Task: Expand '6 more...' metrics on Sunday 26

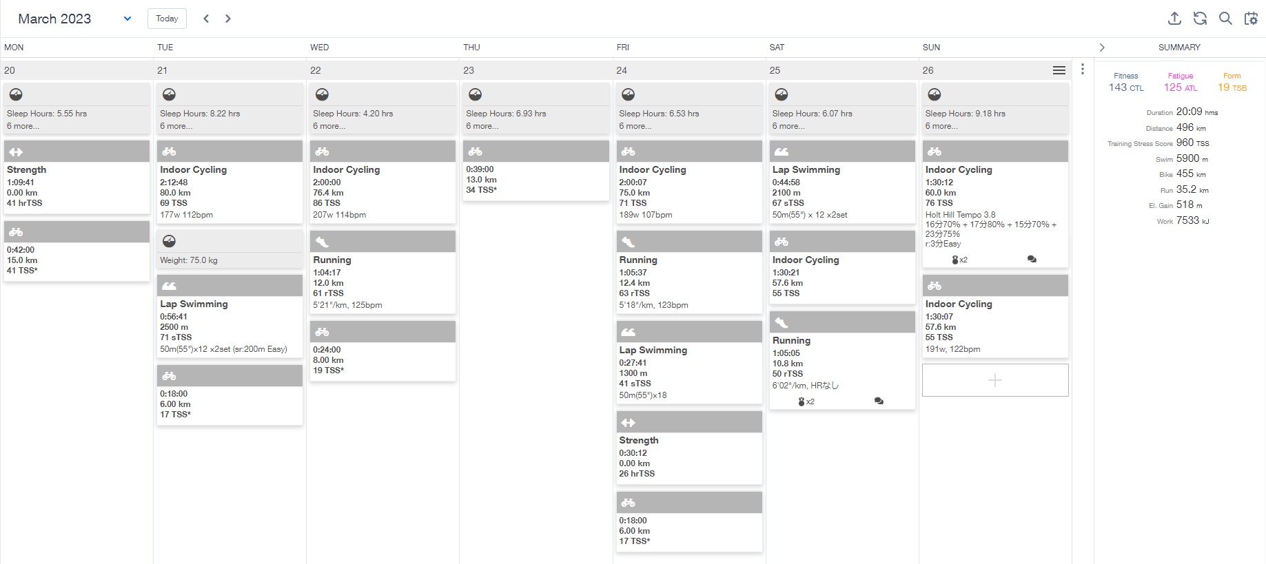Action: [x=941, y=126]
